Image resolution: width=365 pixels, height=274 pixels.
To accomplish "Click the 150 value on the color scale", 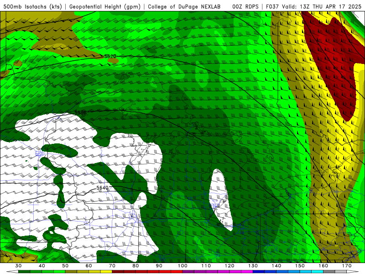I will 300,266.
